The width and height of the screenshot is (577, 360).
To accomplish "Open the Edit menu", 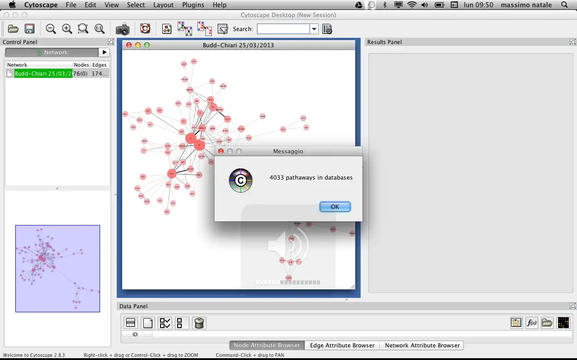I will tap(91, 5).
